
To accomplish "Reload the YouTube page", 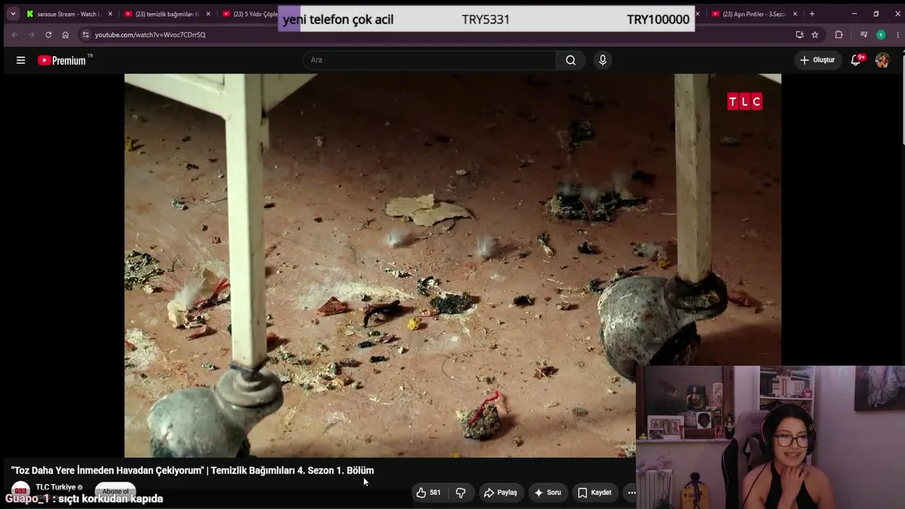I will 48,35.
